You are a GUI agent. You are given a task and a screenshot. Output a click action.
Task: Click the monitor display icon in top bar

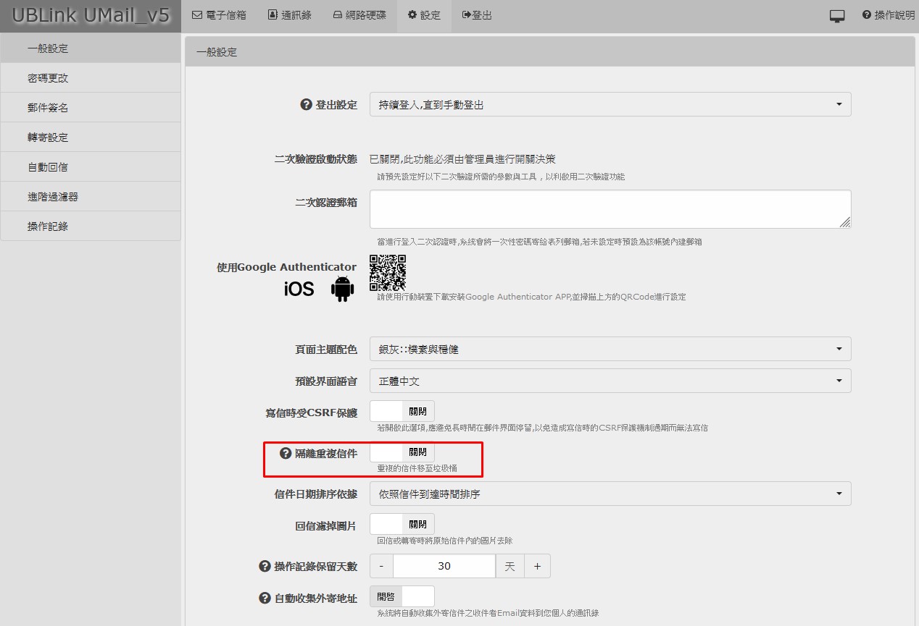pos(837,16)
